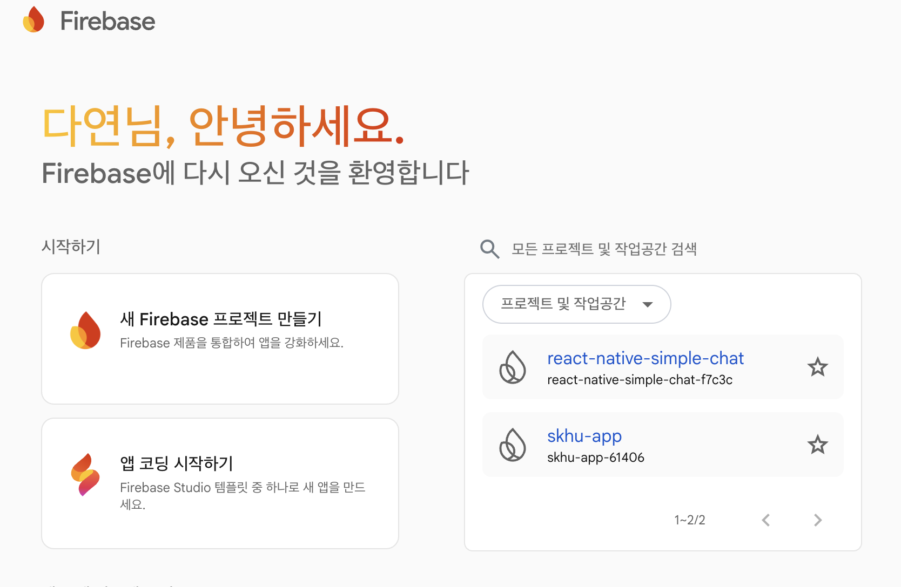Open 새 Firebase 프로젝트 만들기 card
The height and width of the screenshot is (587, 901).
pos(220,339)
